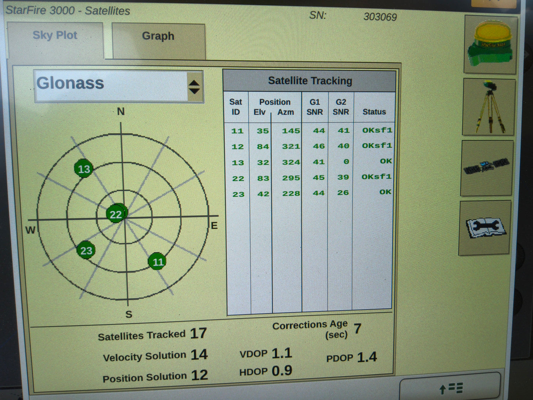This screenshot has width=533, height=400.
Task: Click the OKsf1 status of satellite 11
Action: coord(377,130)
